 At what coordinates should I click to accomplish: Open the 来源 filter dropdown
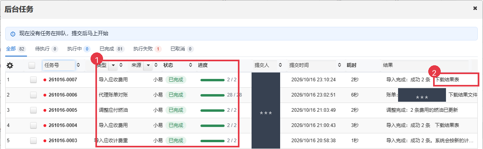tap(148, 65)
